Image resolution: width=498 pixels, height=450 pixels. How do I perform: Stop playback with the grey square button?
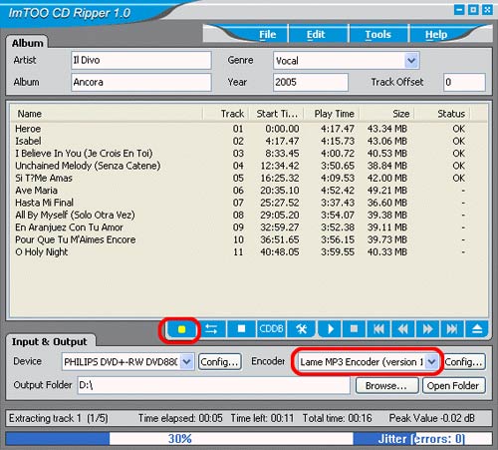(x=354, y=329)
